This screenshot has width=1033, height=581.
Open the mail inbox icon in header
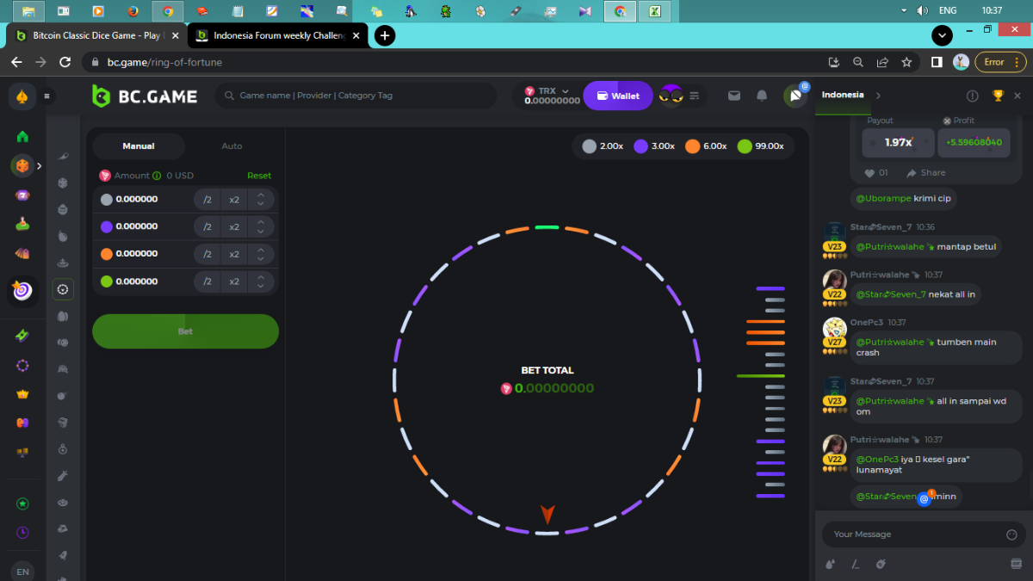click(x=734, y=96)
